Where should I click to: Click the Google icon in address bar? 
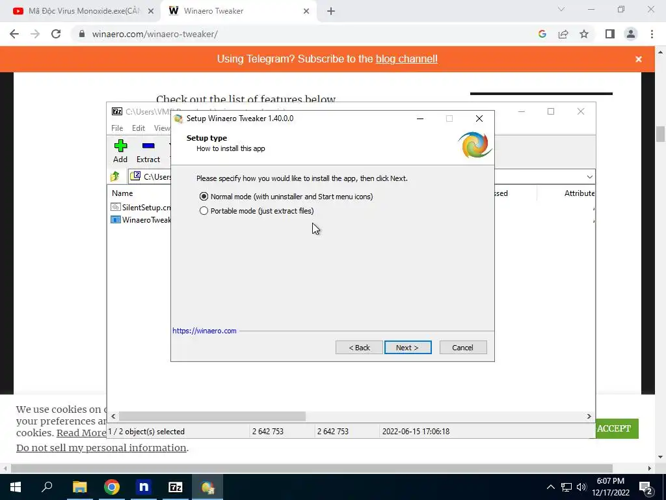pyautogui.click(x=542, y=34)
